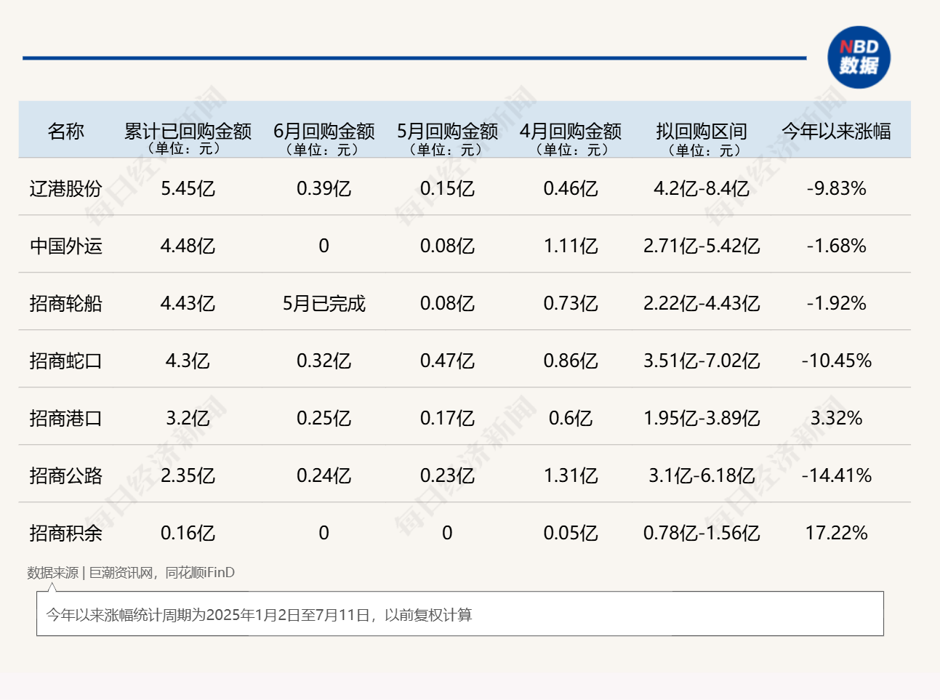The image size is (940, 700).
Task: Click the company name 招商蛇口
Action: click(65, 361)
